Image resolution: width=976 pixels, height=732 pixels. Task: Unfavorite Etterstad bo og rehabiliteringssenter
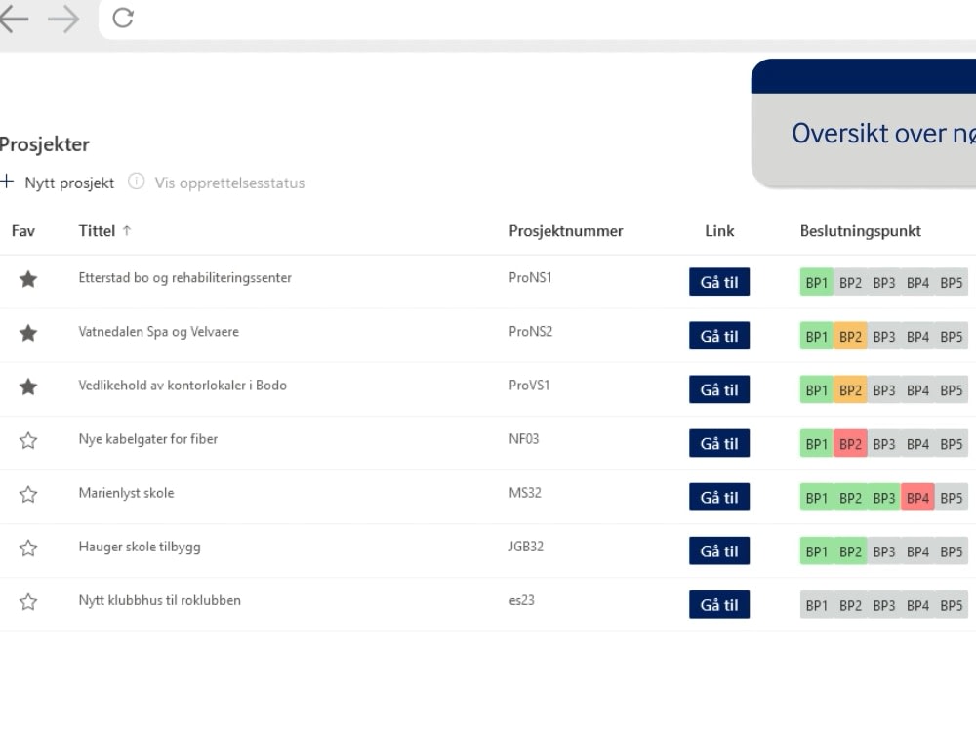point(27,280)
